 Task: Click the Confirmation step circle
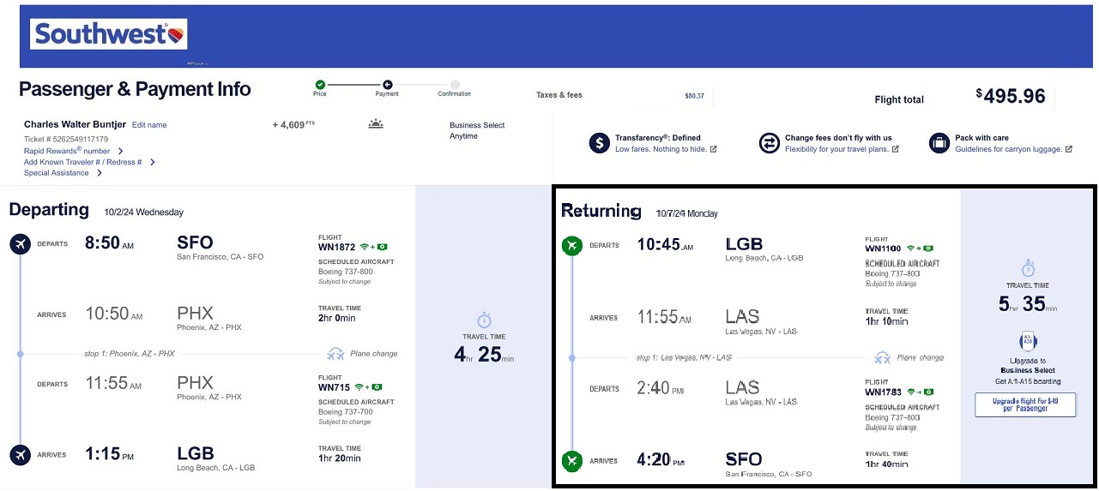pos(455,84)
